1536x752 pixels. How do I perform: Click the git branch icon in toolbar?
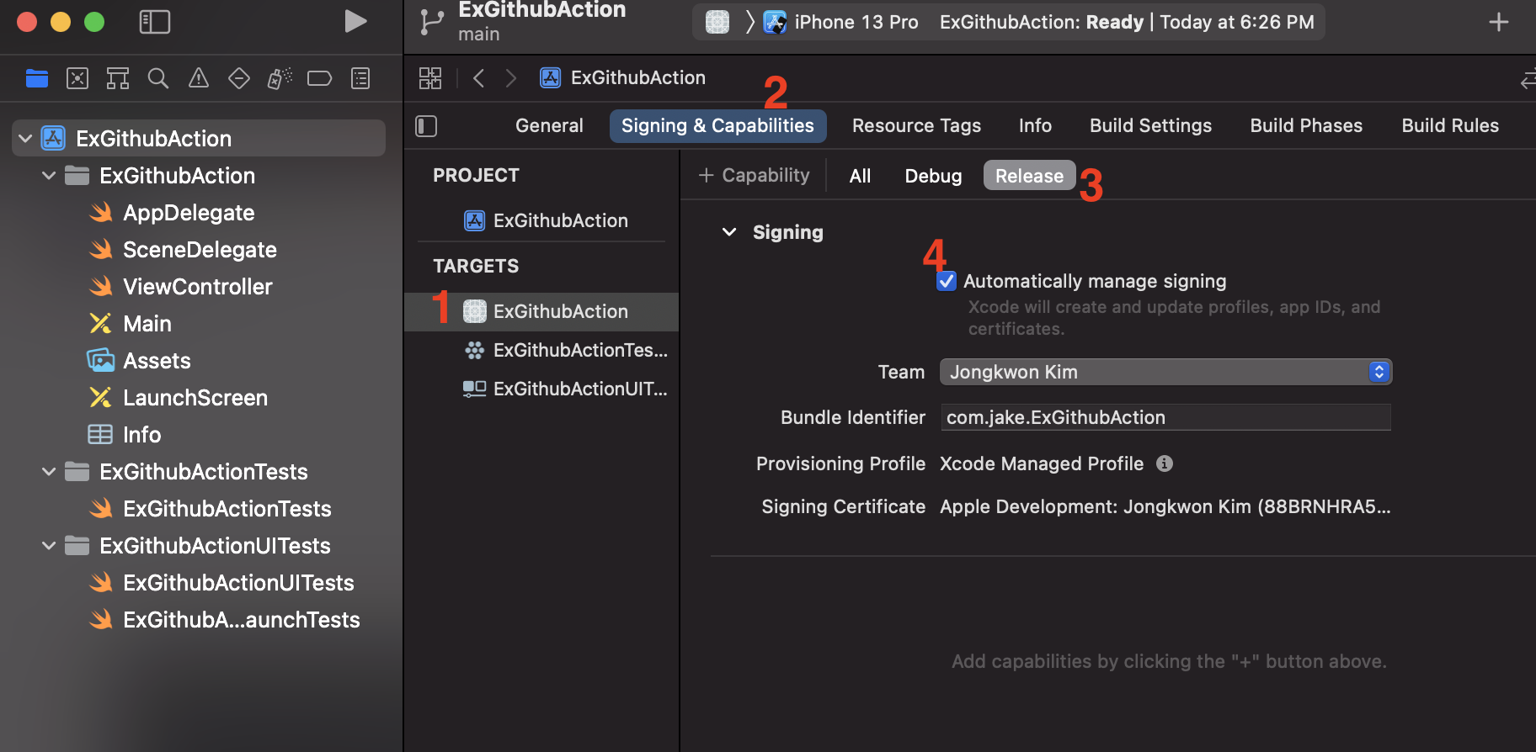[432, 22]
